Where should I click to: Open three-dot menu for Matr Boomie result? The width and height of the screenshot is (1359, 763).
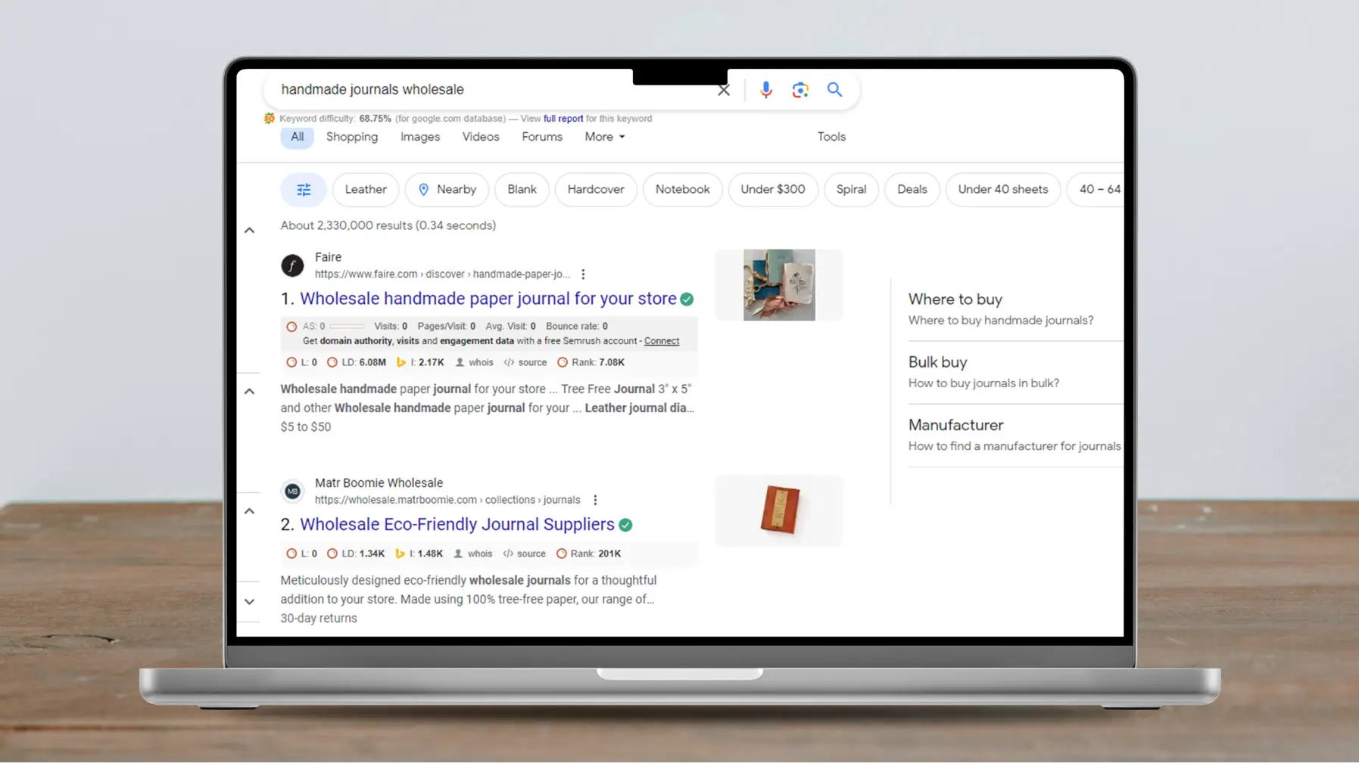point(595,500)
